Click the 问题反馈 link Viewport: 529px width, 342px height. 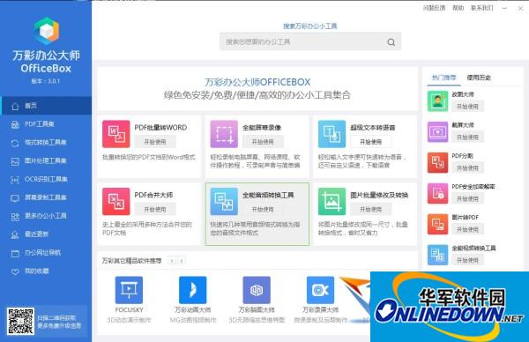pyautogui.click(x=434, y=8)
